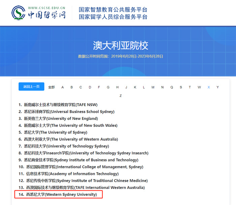Filter list by letter L

click(144, 87)
